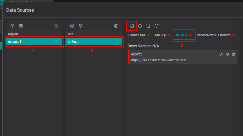243x136 pixels.
Task: Run the adxfct connection test play icon
Action: pyautogui.click(x=221, y=54)
